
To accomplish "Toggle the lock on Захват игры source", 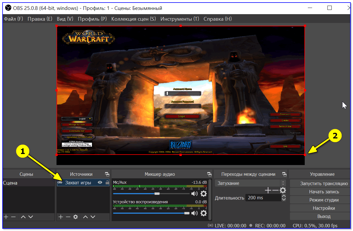I will (x=107, y=183).
